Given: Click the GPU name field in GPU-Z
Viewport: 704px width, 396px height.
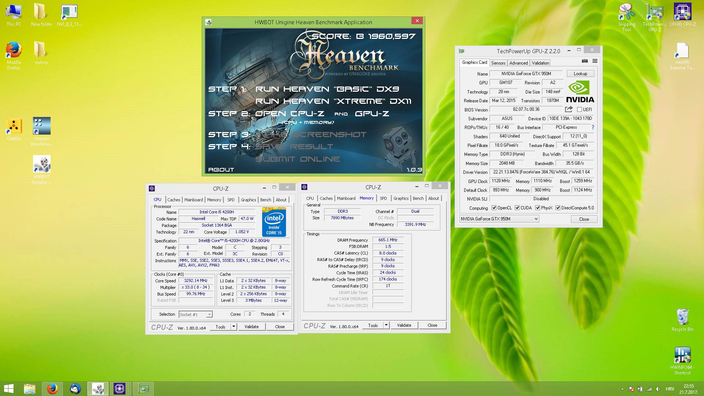Looking at the screenshot, I should (526, 74).
